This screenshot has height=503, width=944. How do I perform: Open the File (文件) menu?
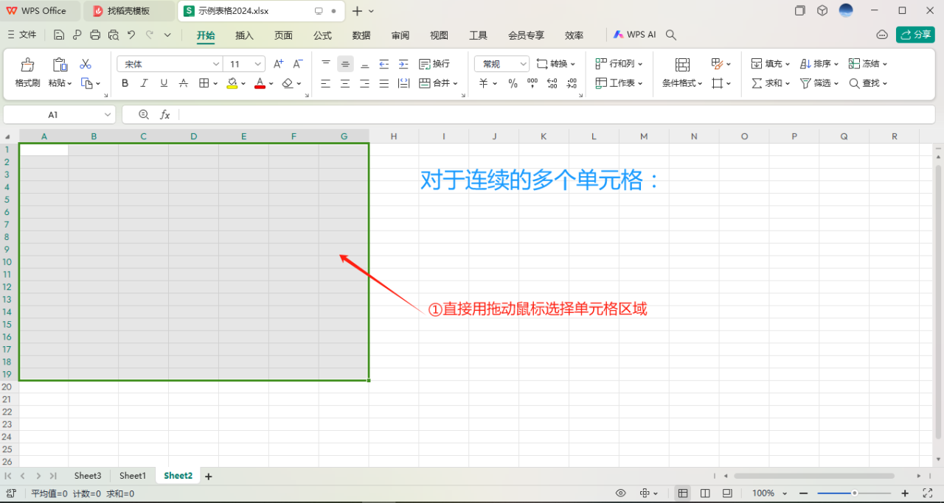(x=21, y=35)
